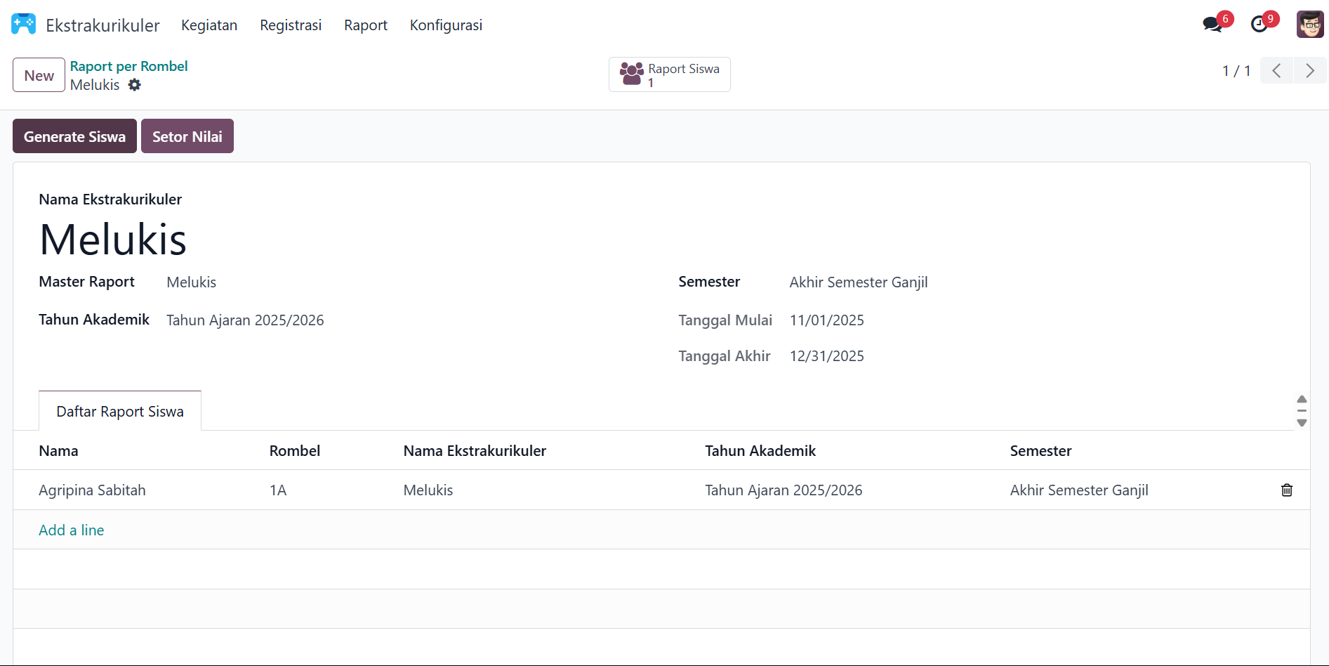Click the New record button

[39, 75]
